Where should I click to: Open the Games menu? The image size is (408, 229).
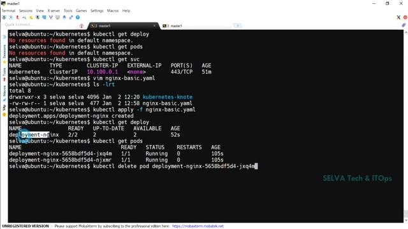pyautogui.click(x=81, y=11)
